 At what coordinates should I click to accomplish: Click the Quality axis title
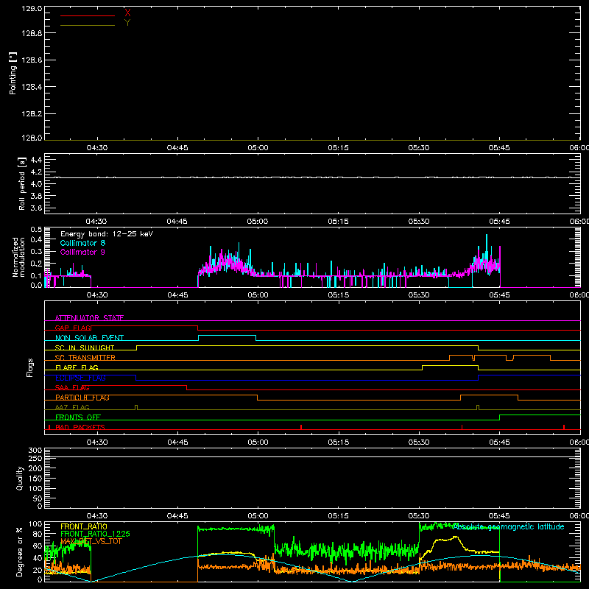(20, 478)
